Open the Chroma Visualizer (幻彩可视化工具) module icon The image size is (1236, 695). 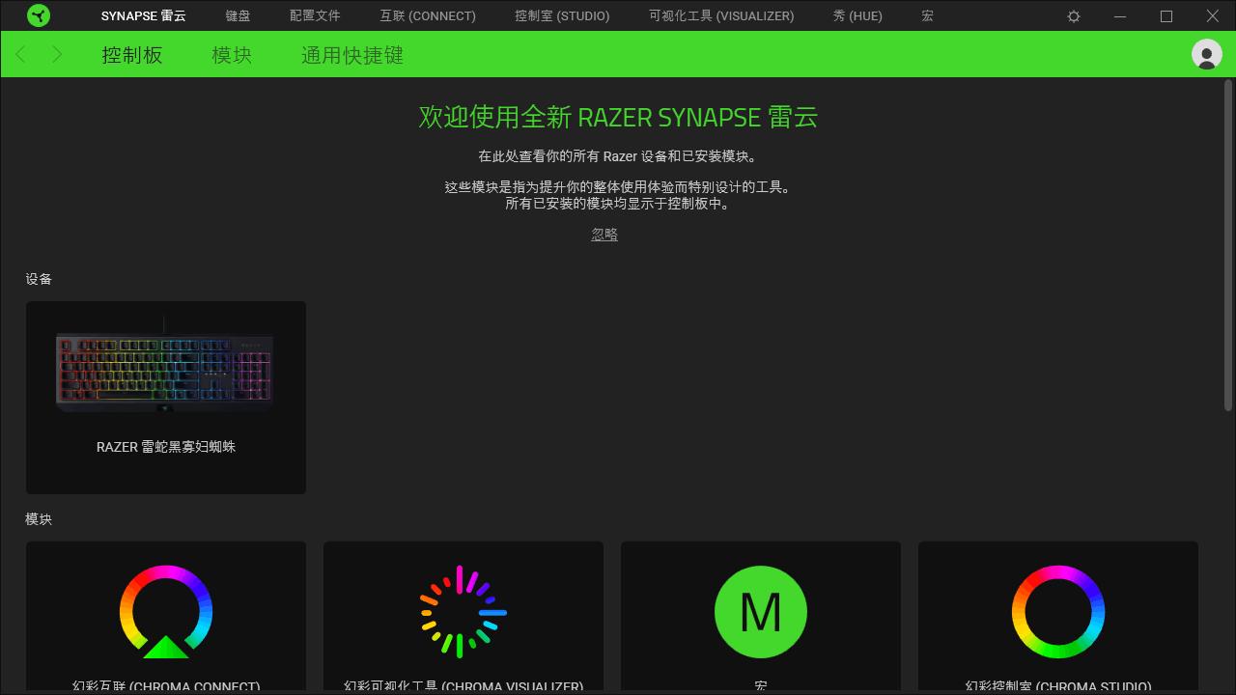(463, 612)
